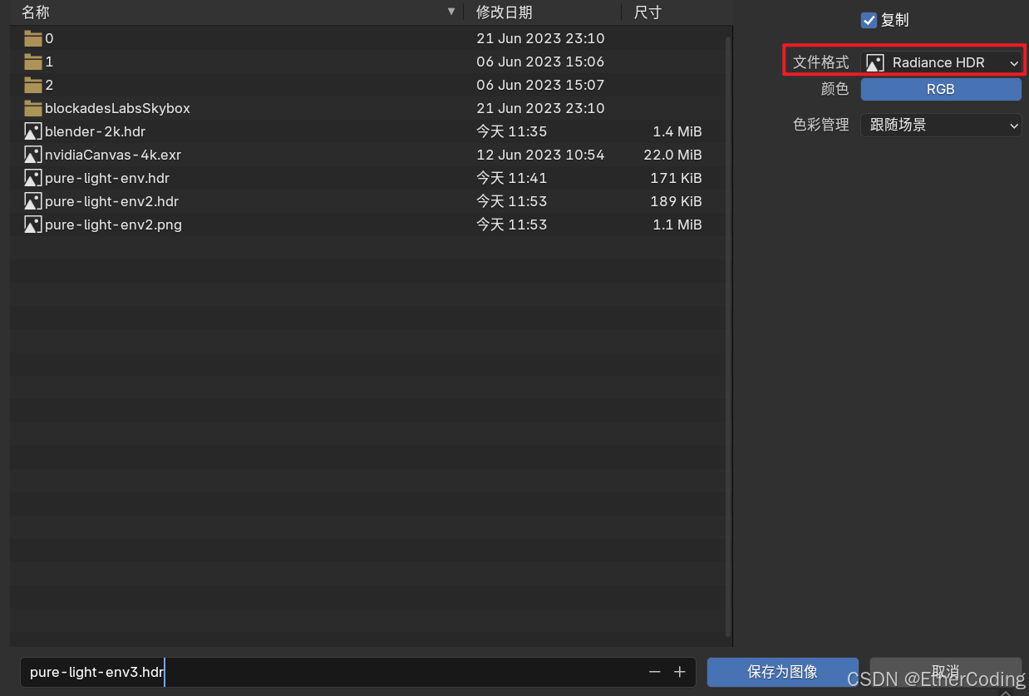Image resolution: width=1029 pixels, height=696 pixels.
Task: Toggle the 复制 (copy) checkbox
Action: point(869,21)
